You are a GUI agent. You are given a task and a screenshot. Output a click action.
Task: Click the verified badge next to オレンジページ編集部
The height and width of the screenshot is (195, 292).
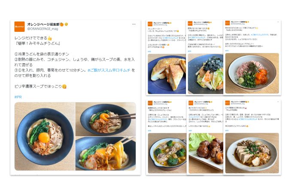pyautogui.click(x=66, y=24)
